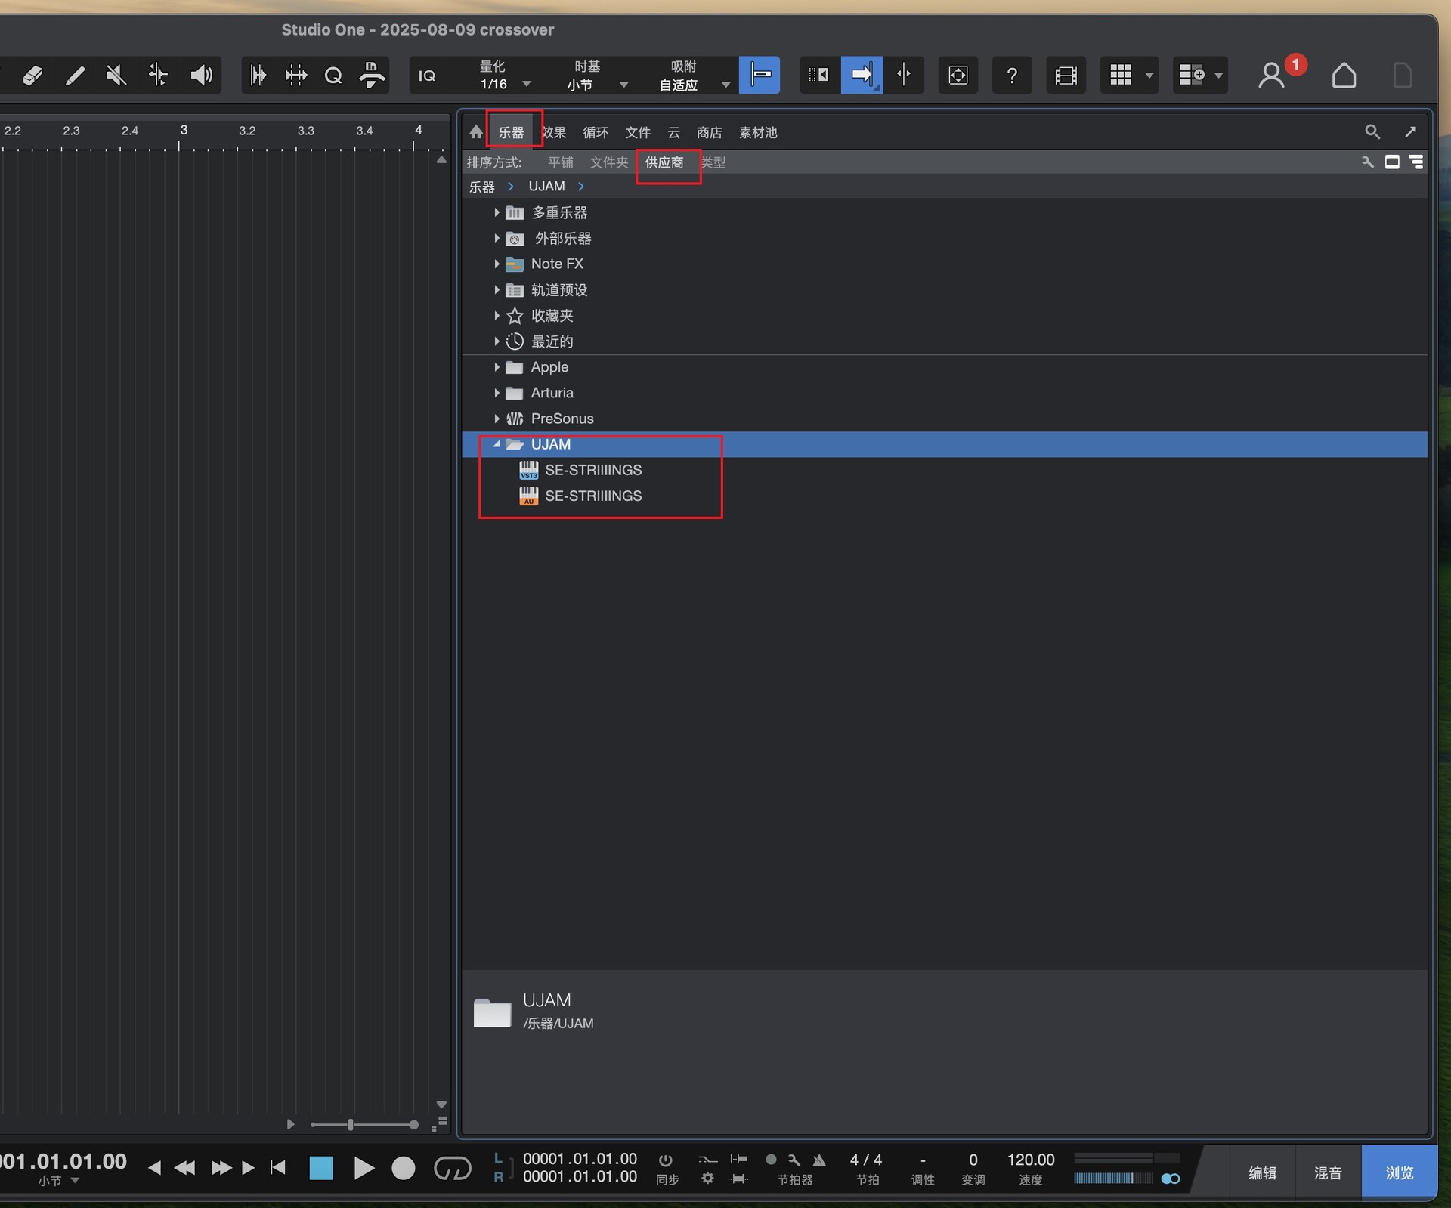Open the help question mark button
This screenshot has height=1208, width=1451.
pos(1012,75)
